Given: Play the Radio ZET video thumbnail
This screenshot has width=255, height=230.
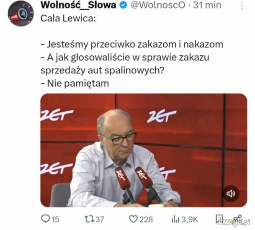Looking at the screenshot, I should click(x=144, y=150).
